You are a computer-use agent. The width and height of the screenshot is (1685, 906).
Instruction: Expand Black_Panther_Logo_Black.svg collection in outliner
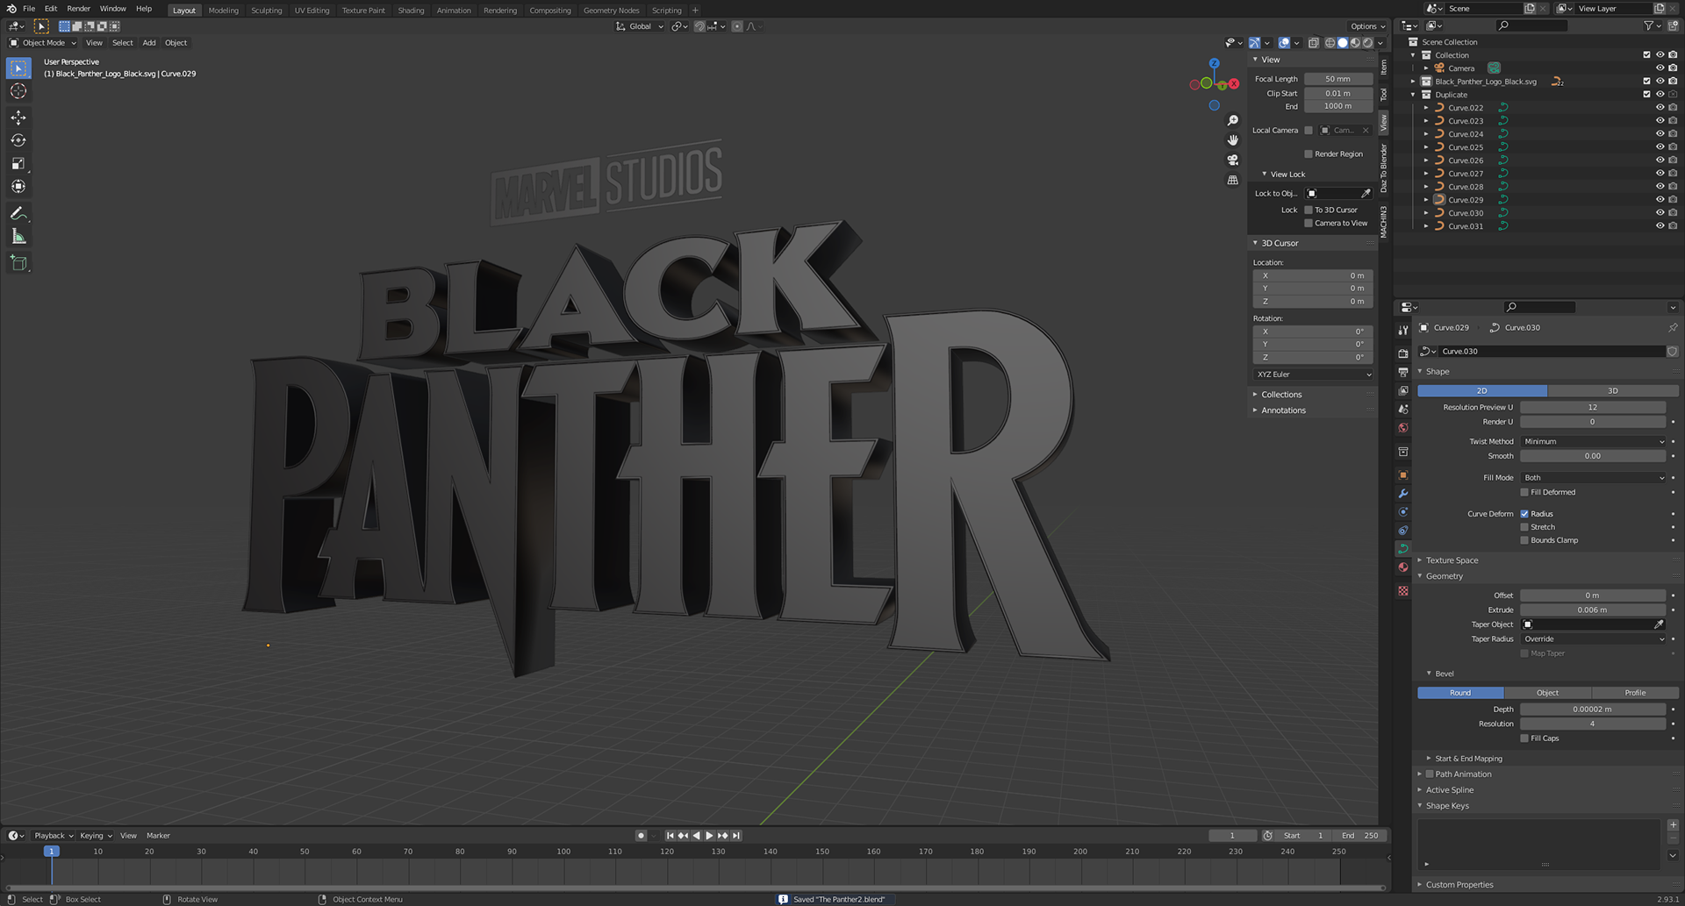[x=1413, y=82]
